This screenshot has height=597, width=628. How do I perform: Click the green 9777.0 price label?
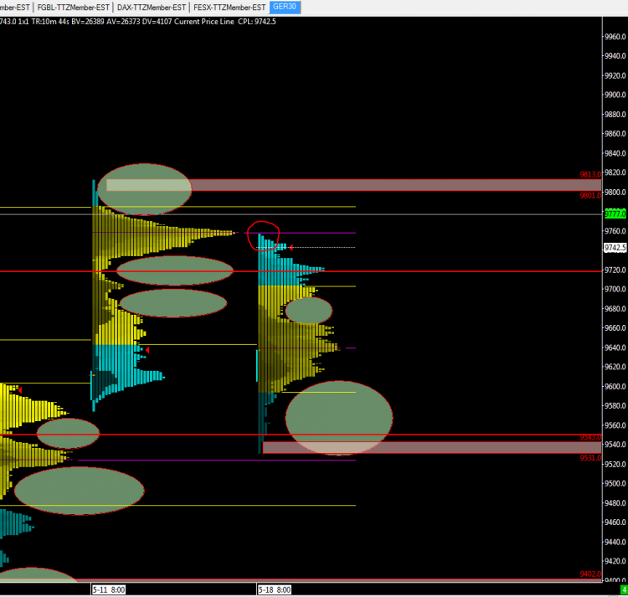[x=615, y=214]
